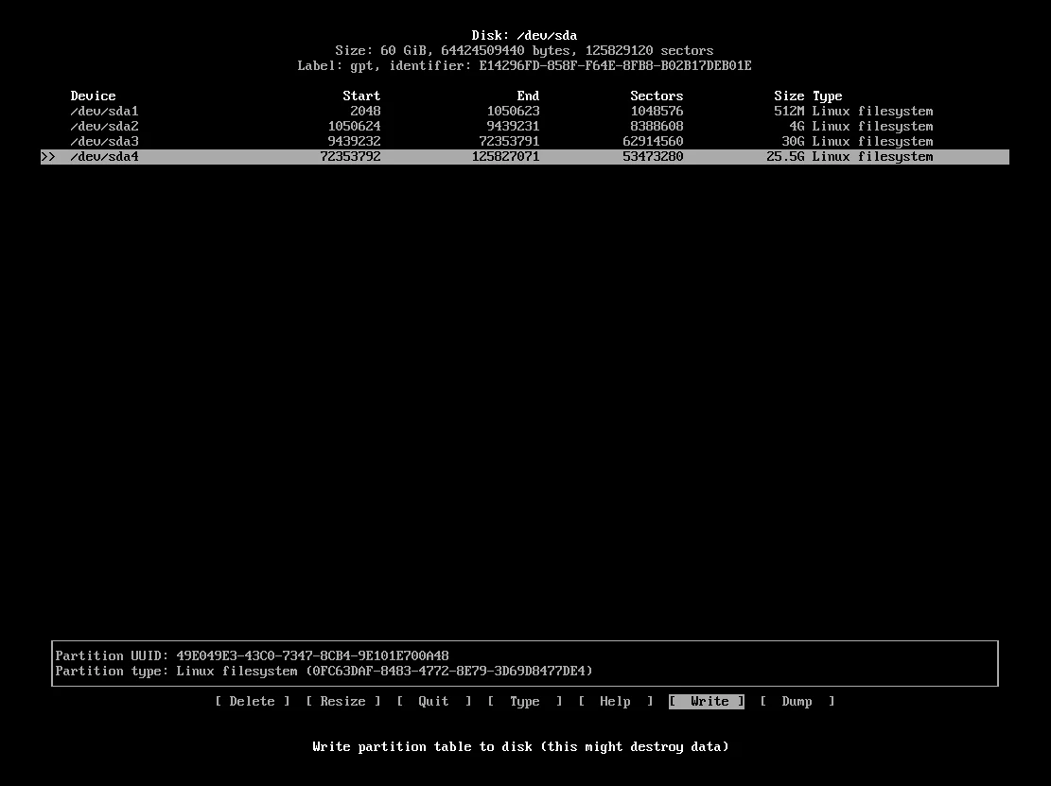The height and width of the screenshot is (786, 1051).
Task: Select Quit in the bottom menu
Action: [x=433, y=701]
